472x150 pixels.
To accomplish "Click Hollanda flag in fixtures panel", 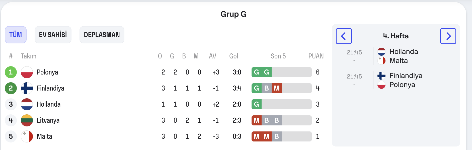I will click(381, 52).
